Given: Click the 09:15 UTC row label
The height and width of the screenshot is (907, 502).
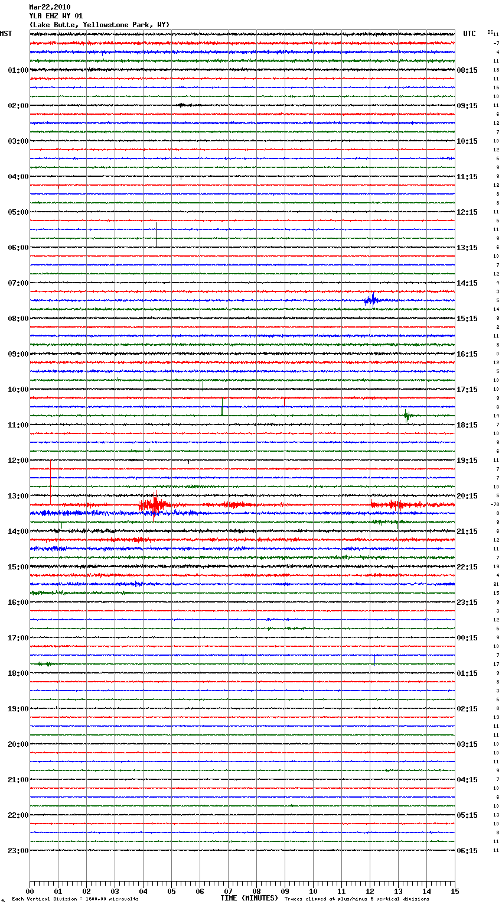Looking at the screenshot, I should click(x=467, y=106).
